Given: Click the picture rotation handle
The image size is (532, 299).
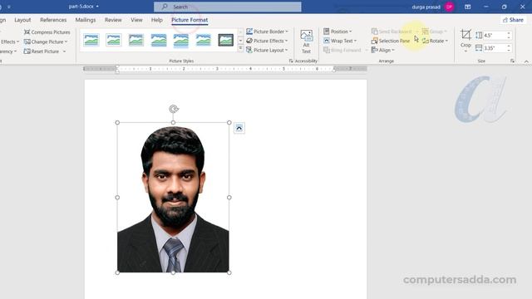Looking at the screenshot, I should [x=174, y=109].
